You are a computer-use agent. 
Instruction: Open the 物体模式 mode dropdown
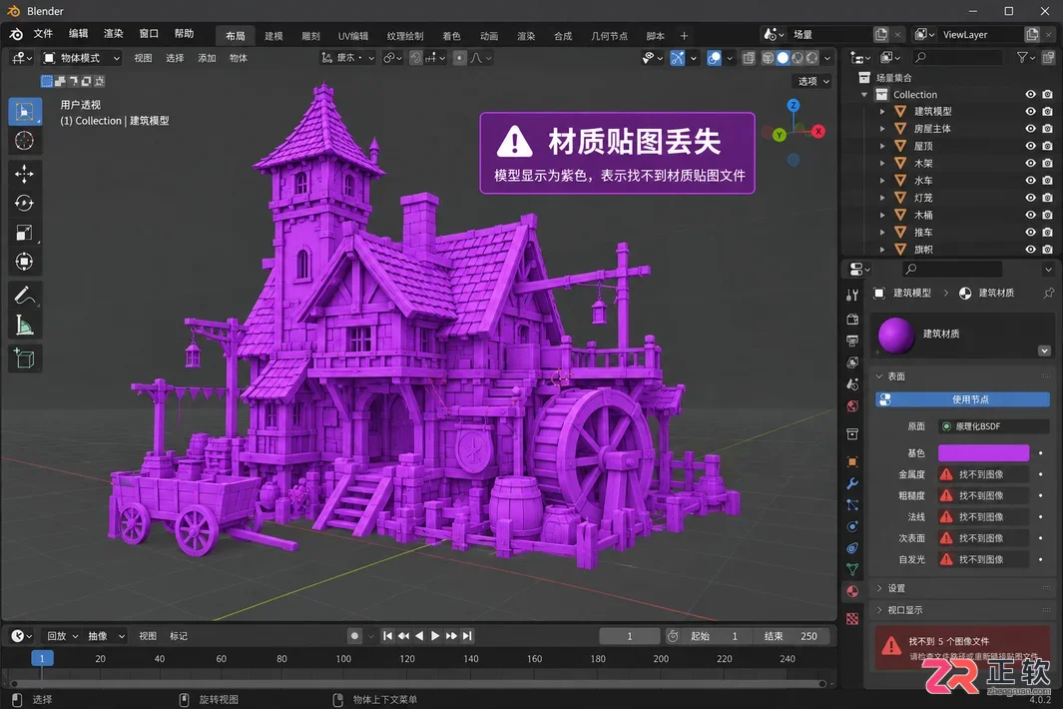point(82,58)
